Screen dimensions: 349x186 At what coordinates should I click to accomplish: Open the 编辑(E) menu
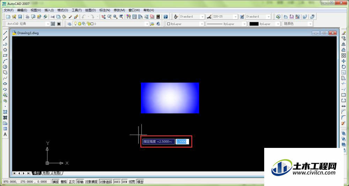click(x=22, y=10)
